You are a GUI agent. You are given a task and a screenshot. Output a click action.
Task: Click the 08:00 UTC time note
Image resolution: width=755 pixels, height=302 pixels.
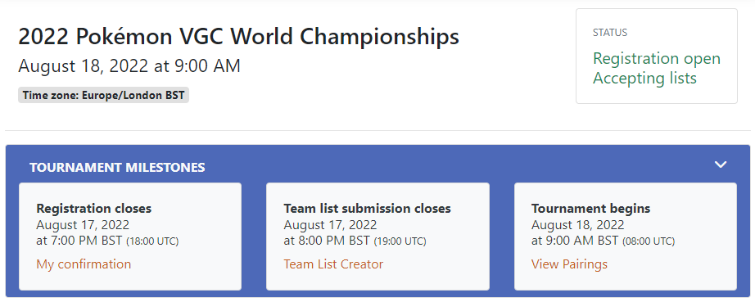click(649, 241)
